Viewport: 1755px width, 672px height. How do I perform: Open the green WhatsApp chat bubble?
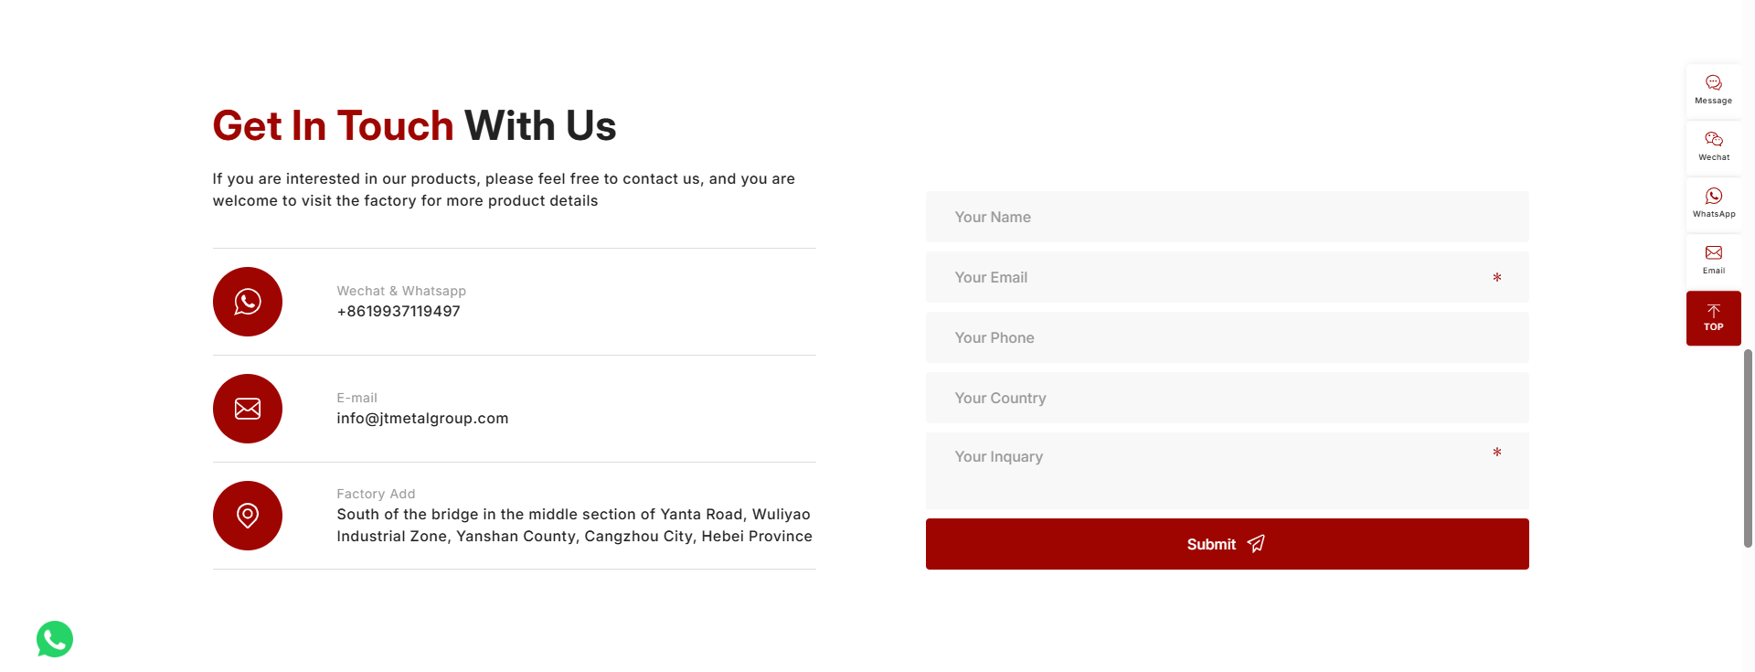55,639
